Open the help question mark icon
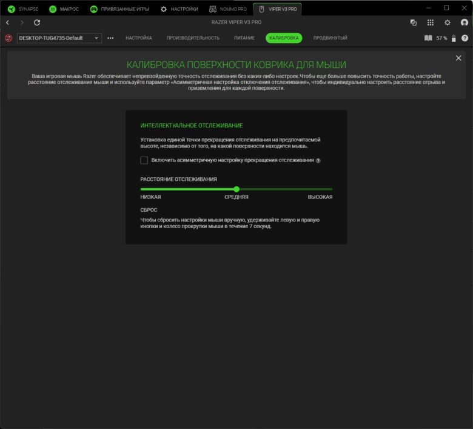Image resolution: width=473 pixels, height=429 pixels. point(465,38)
